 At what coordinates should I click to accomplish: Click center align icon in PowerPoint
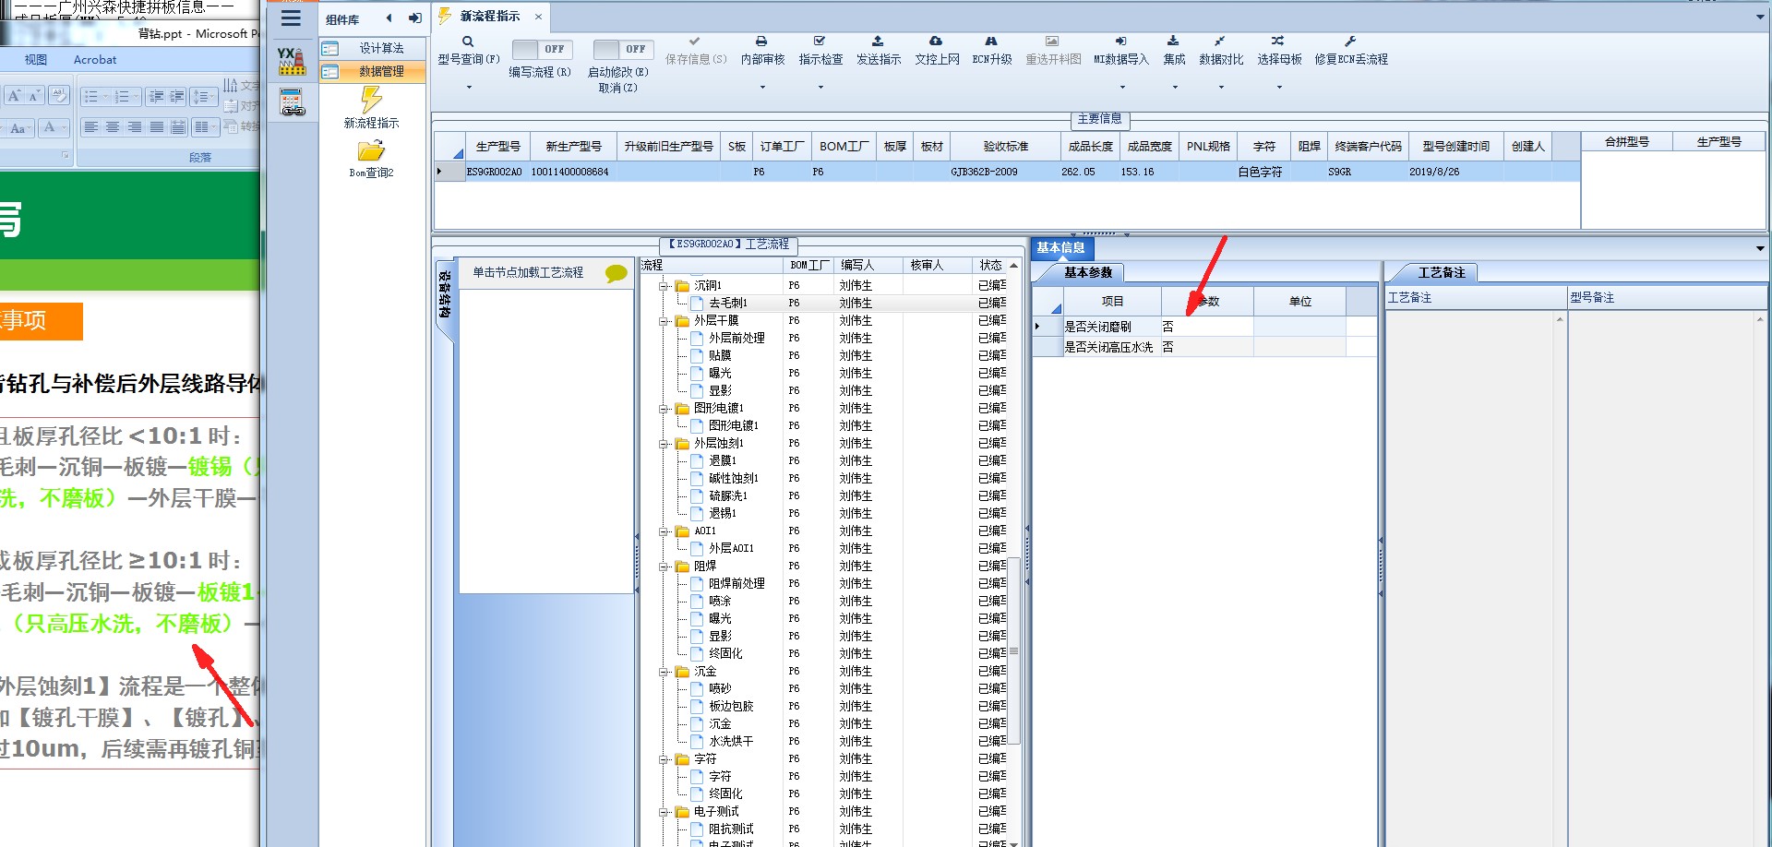[113, 127]
